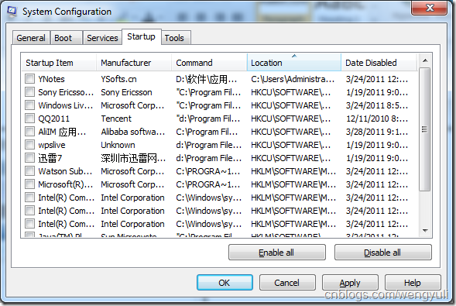Click the 3/28/2011 date disabled cell
This screenshot has height=306, width=456.
377,132
